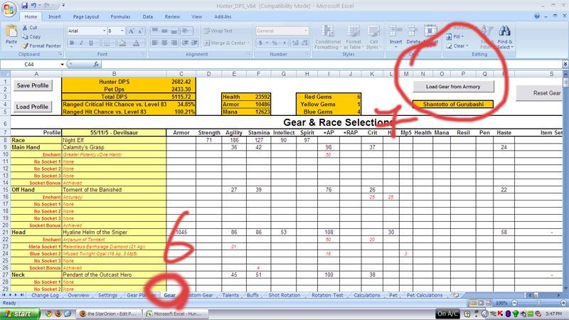Viewport: 569px width, 320px height.
Task: Open the Name Box dropdown showing C44
Action: tap(62, 64)
